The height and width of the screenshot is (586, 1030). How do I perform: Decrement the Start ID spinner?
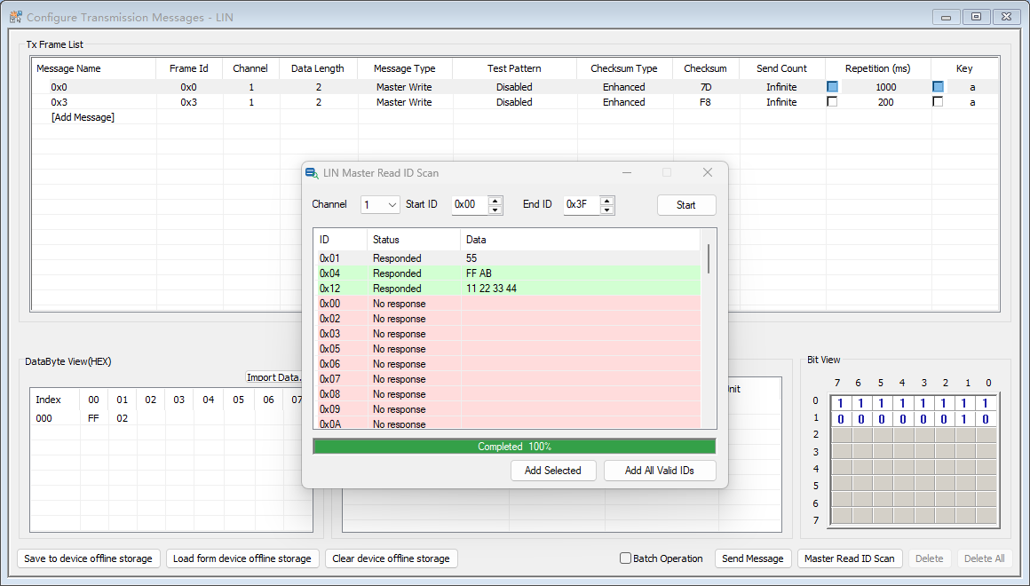[495, 210]
